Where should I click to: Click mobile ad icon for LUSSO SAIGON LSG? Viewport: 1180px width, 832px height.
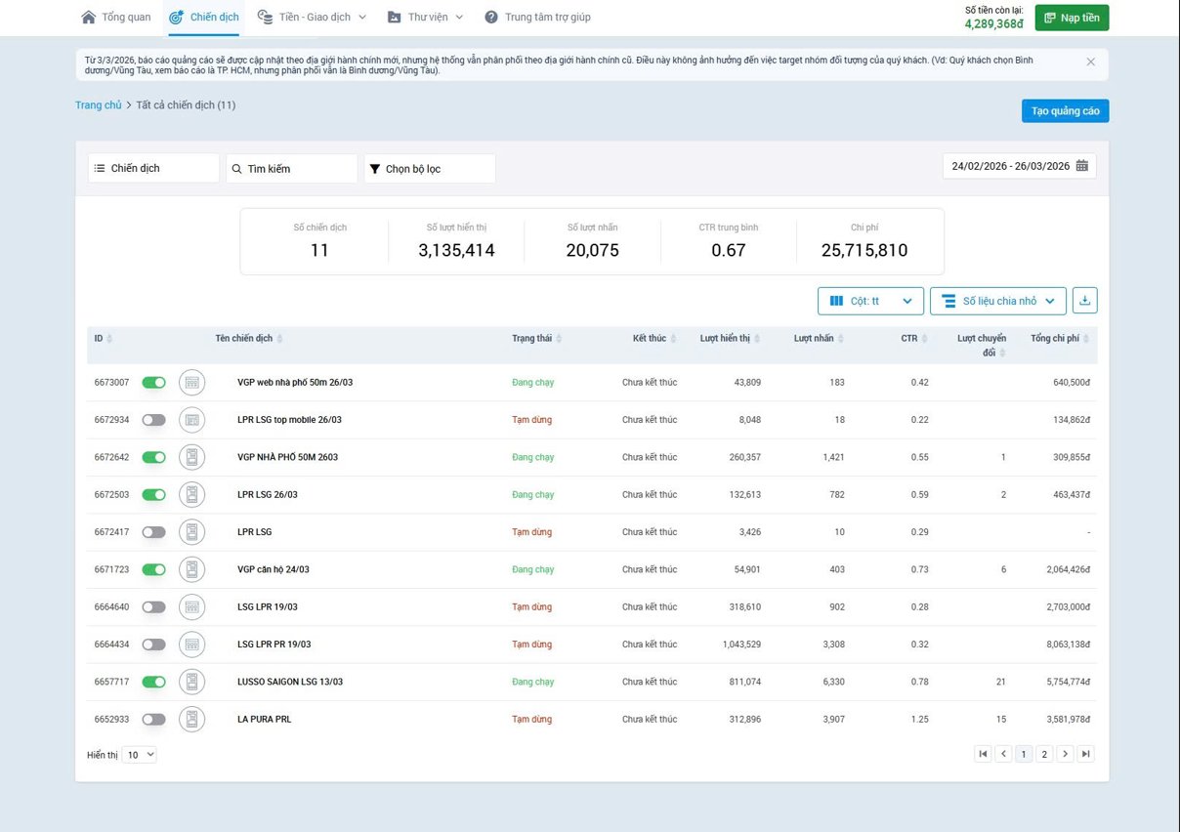[x=192, y=682]
